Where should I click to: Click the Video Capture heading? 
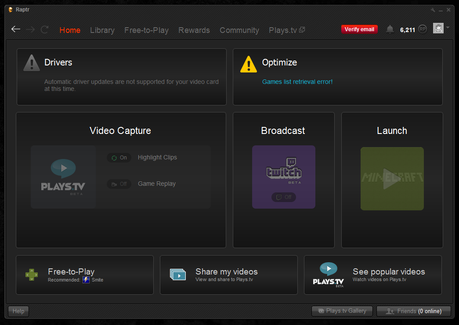coord(120,130)
